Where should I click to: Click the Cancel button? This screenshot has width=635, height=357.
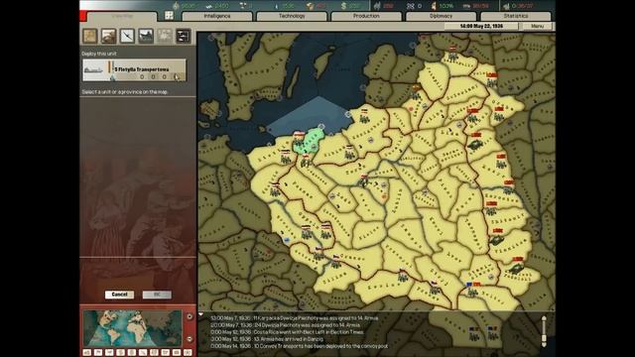[x=119, y=295]
